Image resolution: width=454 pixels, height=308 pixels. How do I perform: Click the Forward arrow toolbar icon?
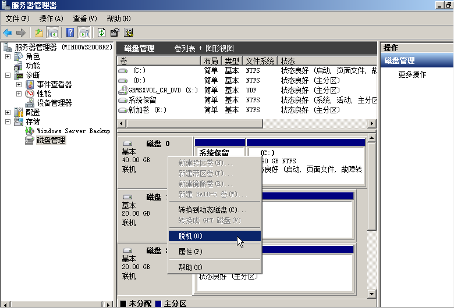[x=20, y=33]
